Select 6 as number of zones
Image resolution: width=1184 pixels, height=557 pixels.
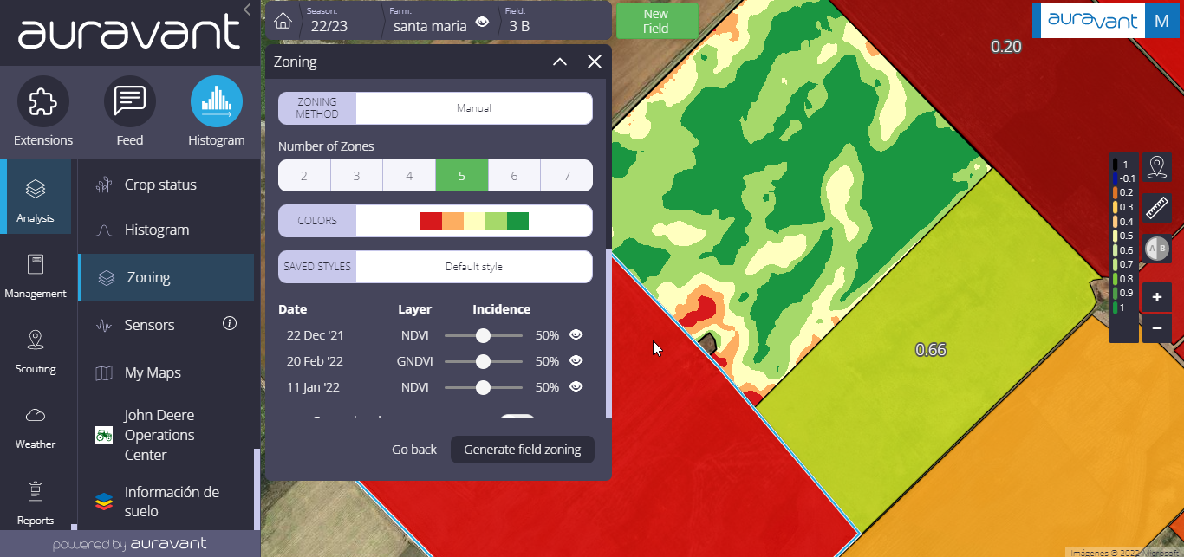coord(514,176)
